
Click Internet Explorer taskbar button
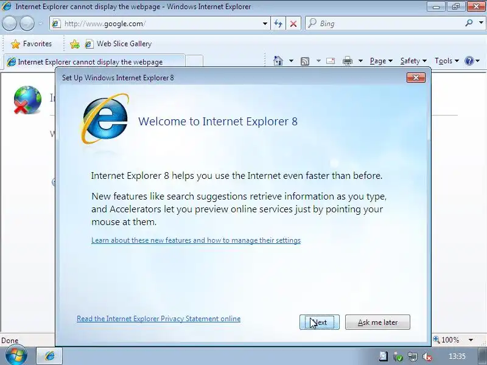(49, 356)
